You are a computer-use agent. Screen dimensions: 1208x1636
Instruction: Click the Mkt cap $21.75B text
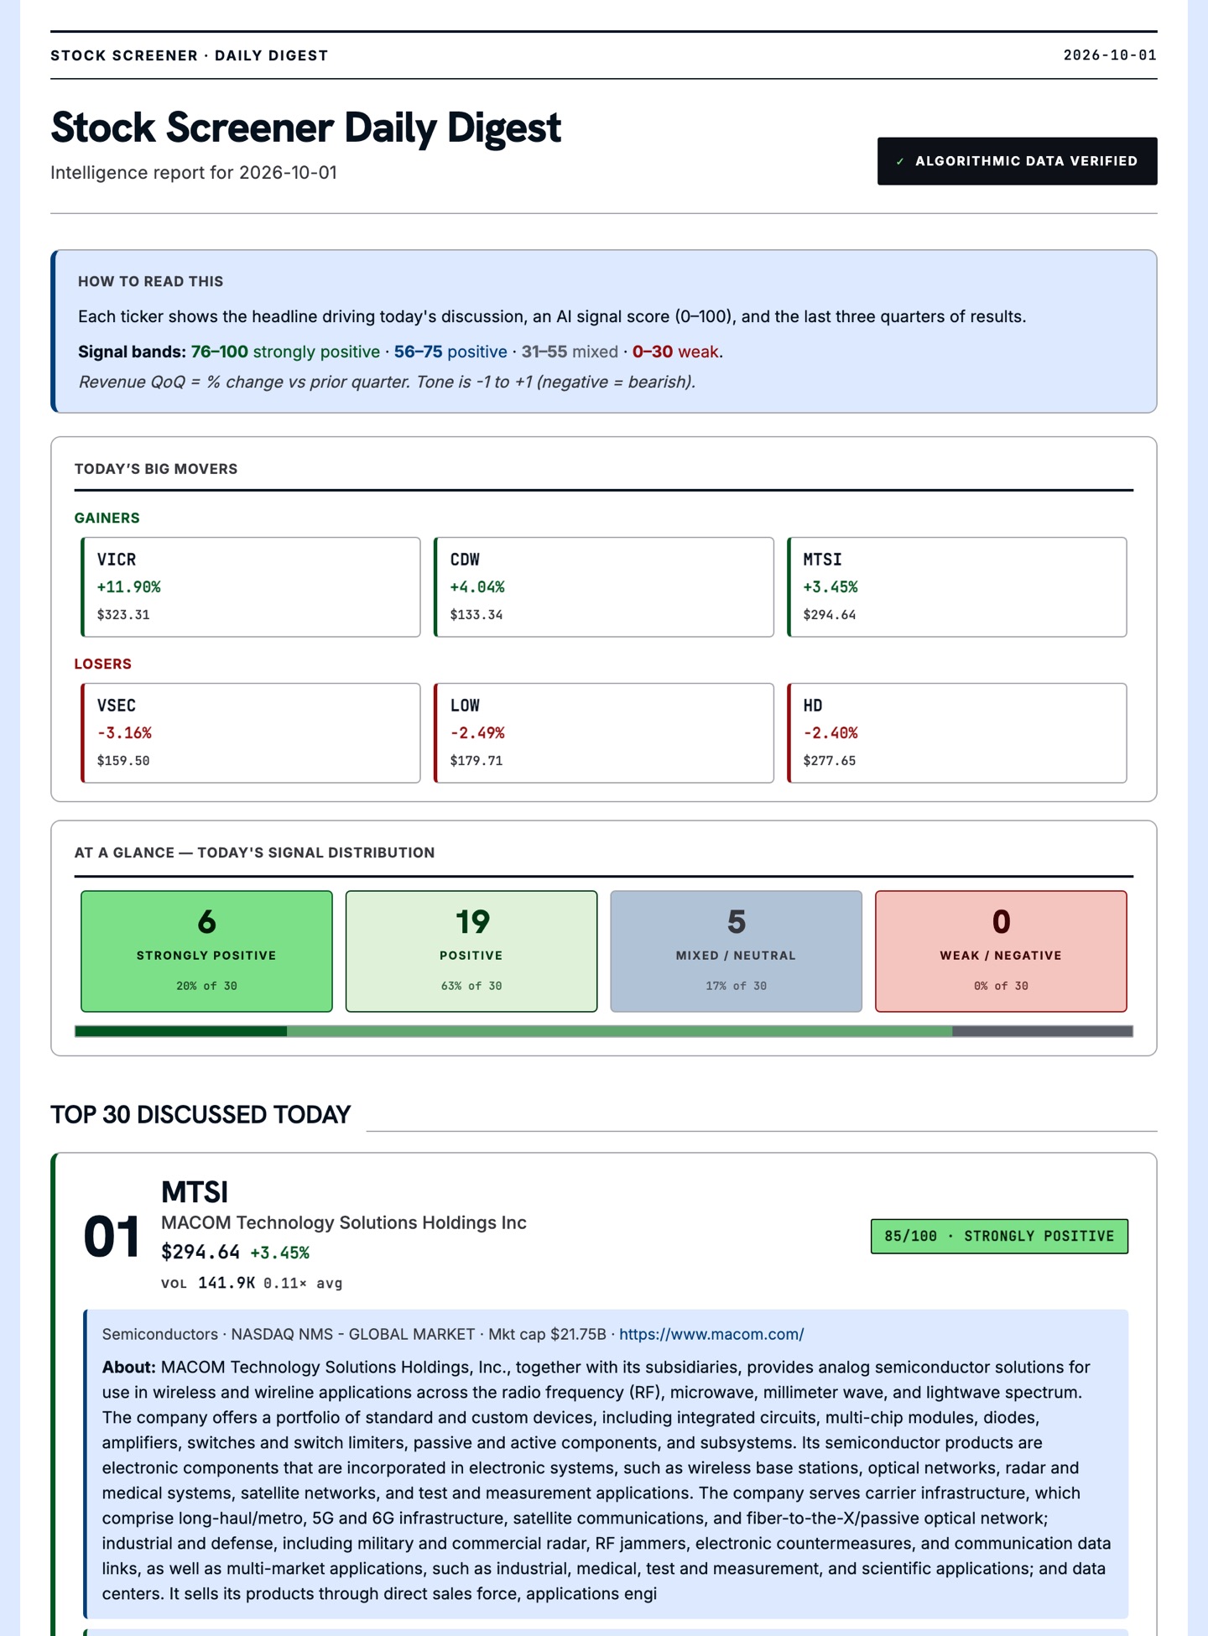pyautogui.click(x=547, y=1334)
